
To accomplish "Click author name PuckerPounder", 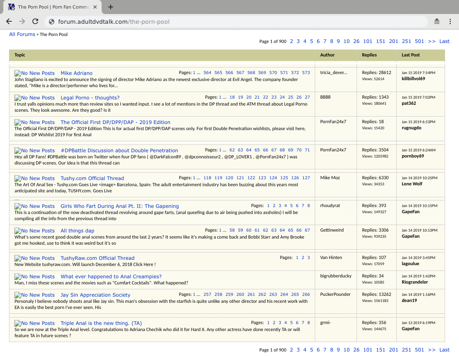I will 335,294.
